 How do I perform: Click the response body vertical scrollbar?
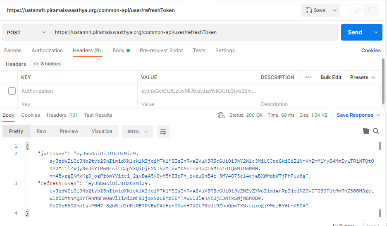point(379,178)
